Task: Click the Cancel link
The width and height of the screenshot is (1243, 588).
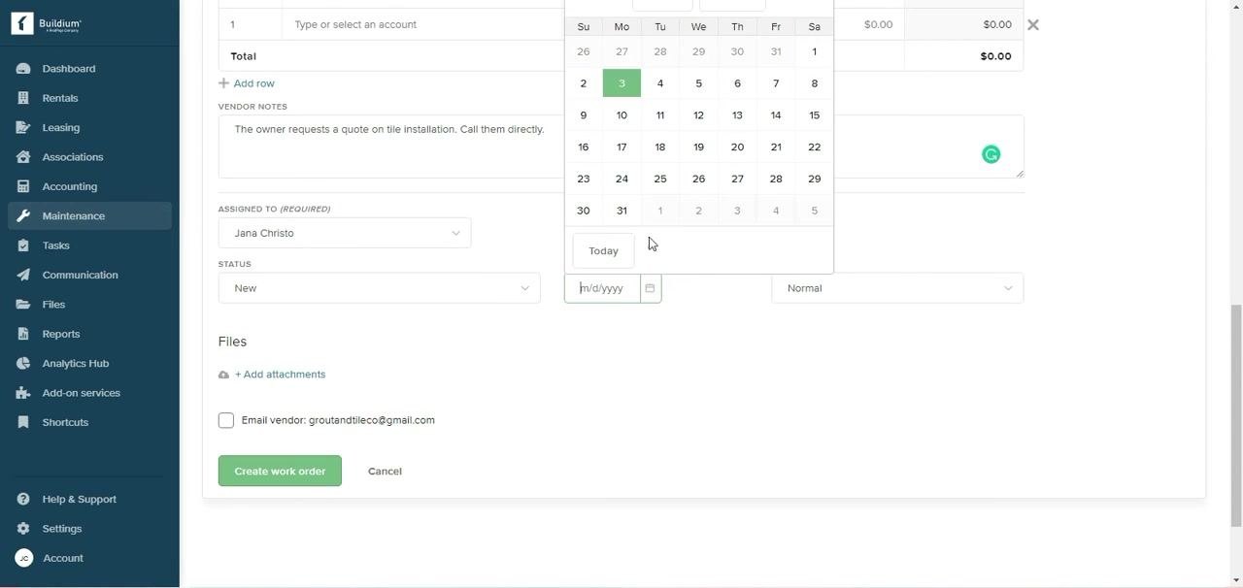Action: click(x=385, y=472)
